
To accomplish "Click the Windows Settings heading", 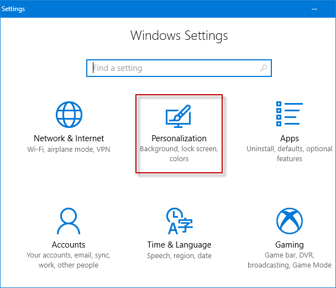I will click(179, 35).
